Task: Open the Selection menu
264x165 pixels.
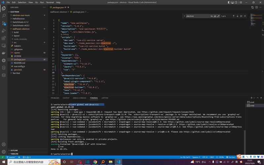Action: click(22, 2)
